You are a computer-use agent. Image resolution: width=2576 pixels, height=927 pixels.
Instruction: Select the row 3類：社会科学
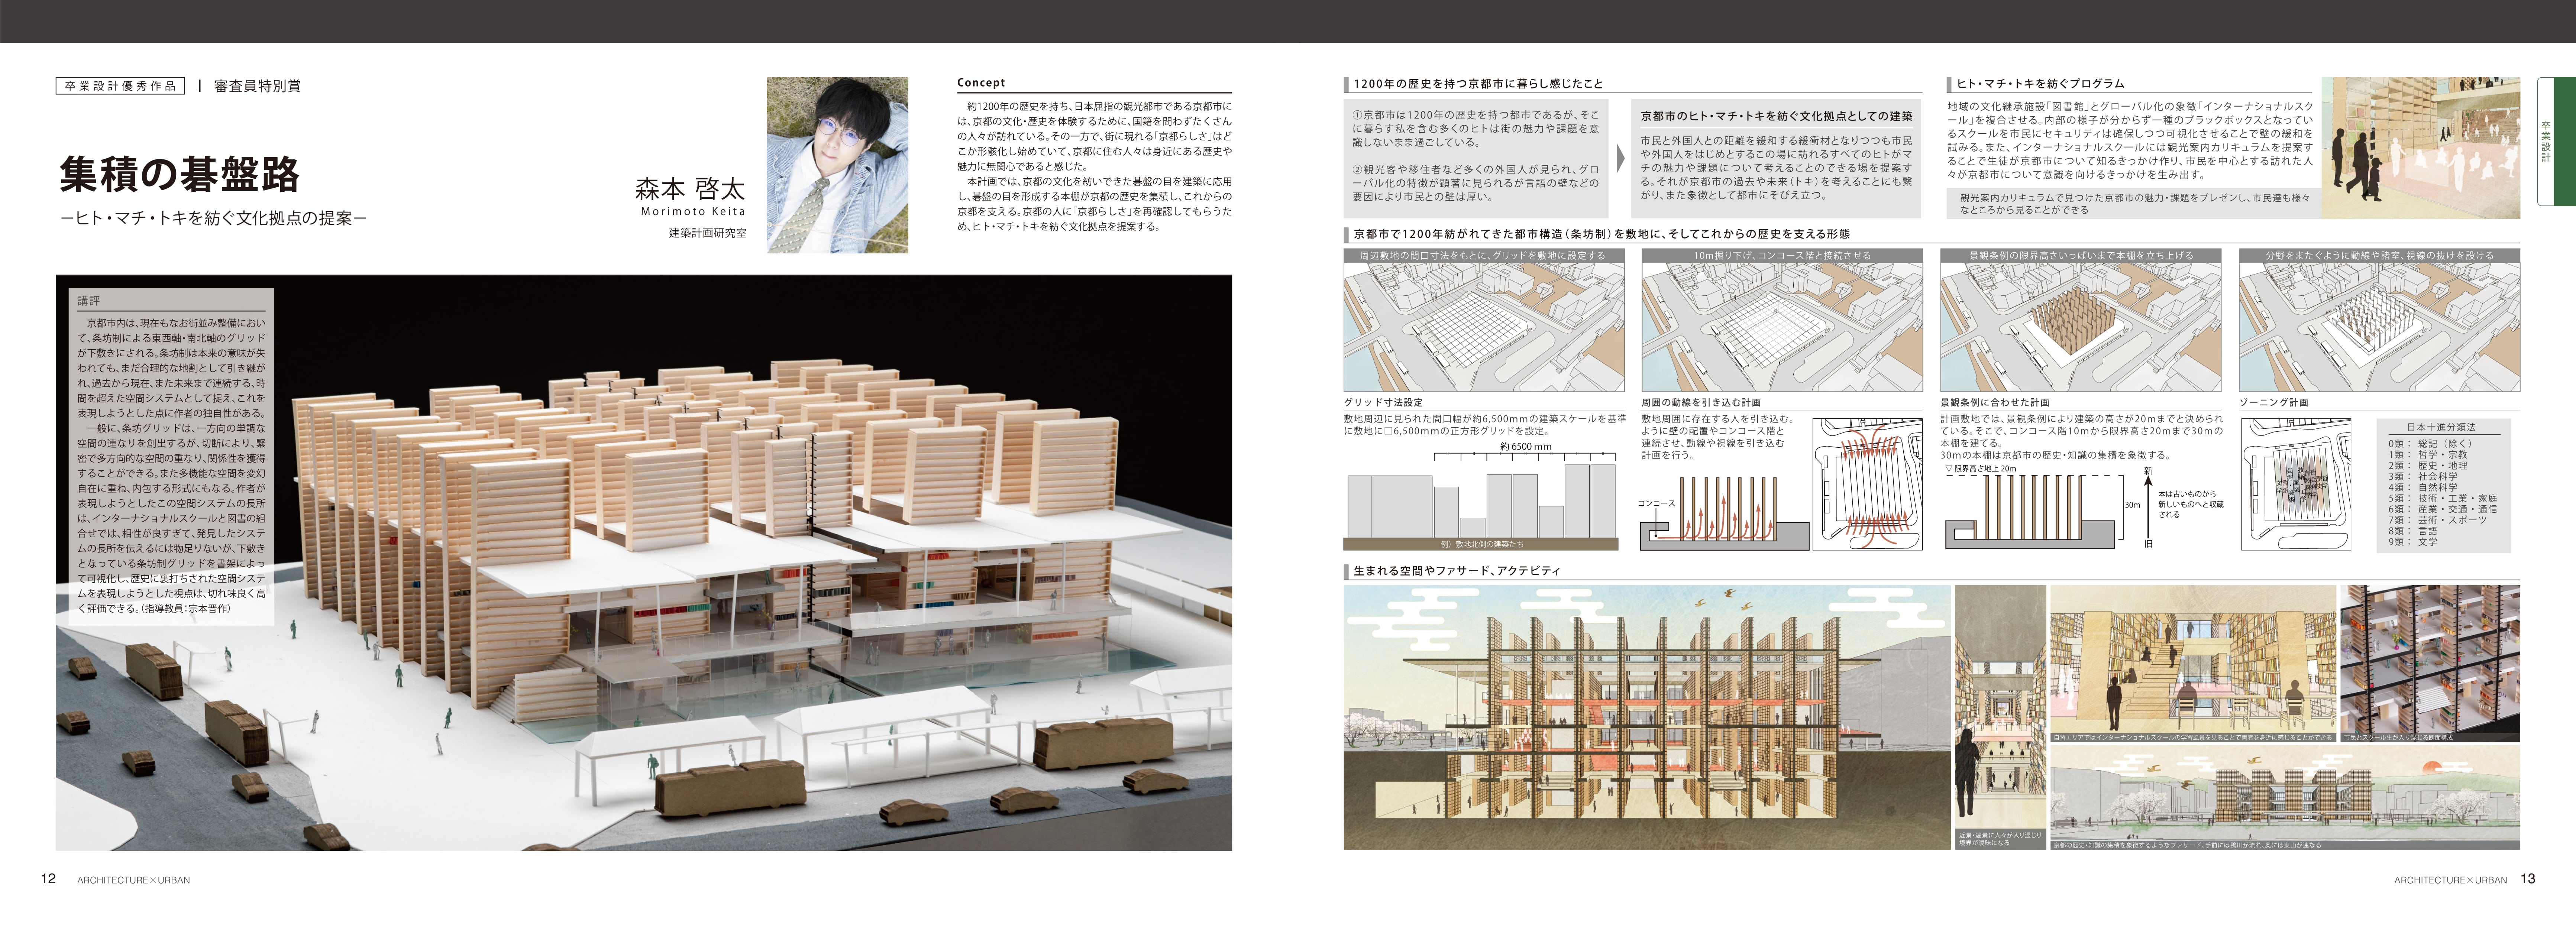2422,477
